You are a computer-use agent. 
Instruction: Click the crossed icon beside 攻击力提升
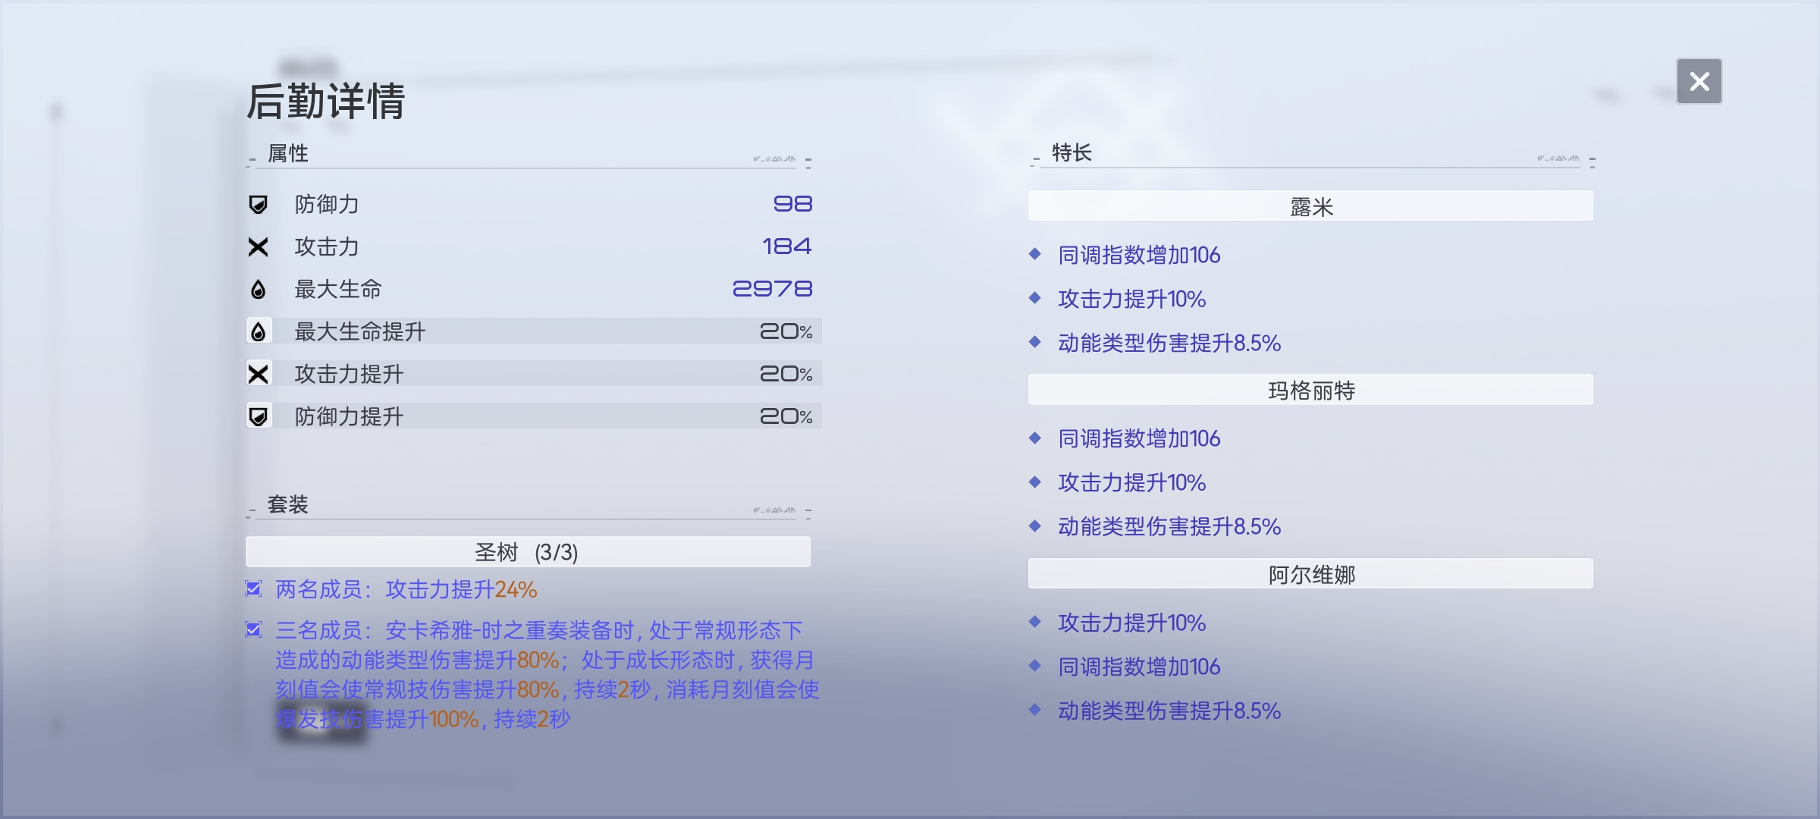coord(259,374)
